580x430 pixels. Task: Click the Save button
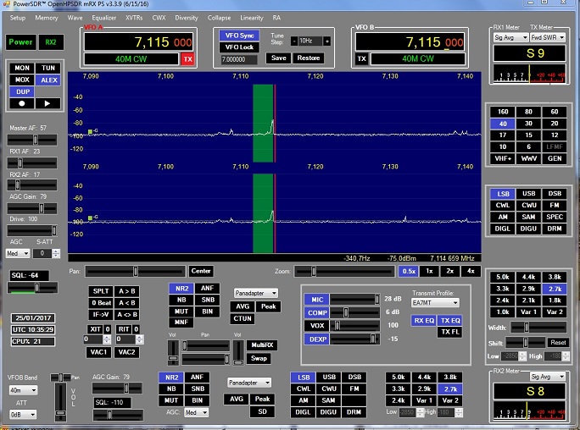(277, 58)
